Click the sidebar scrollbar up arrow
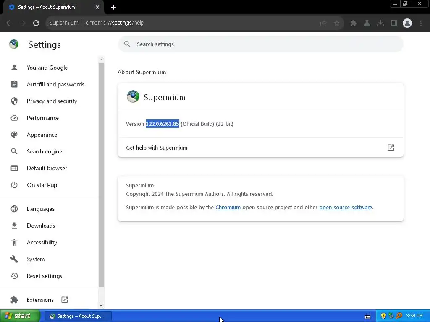This screenshot has height=322, width=430. click(102, 60)
